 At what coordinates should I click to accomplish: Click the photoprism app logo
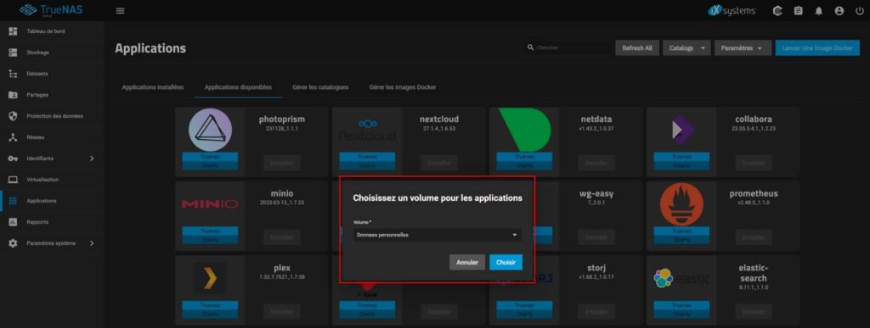[211, 130]
